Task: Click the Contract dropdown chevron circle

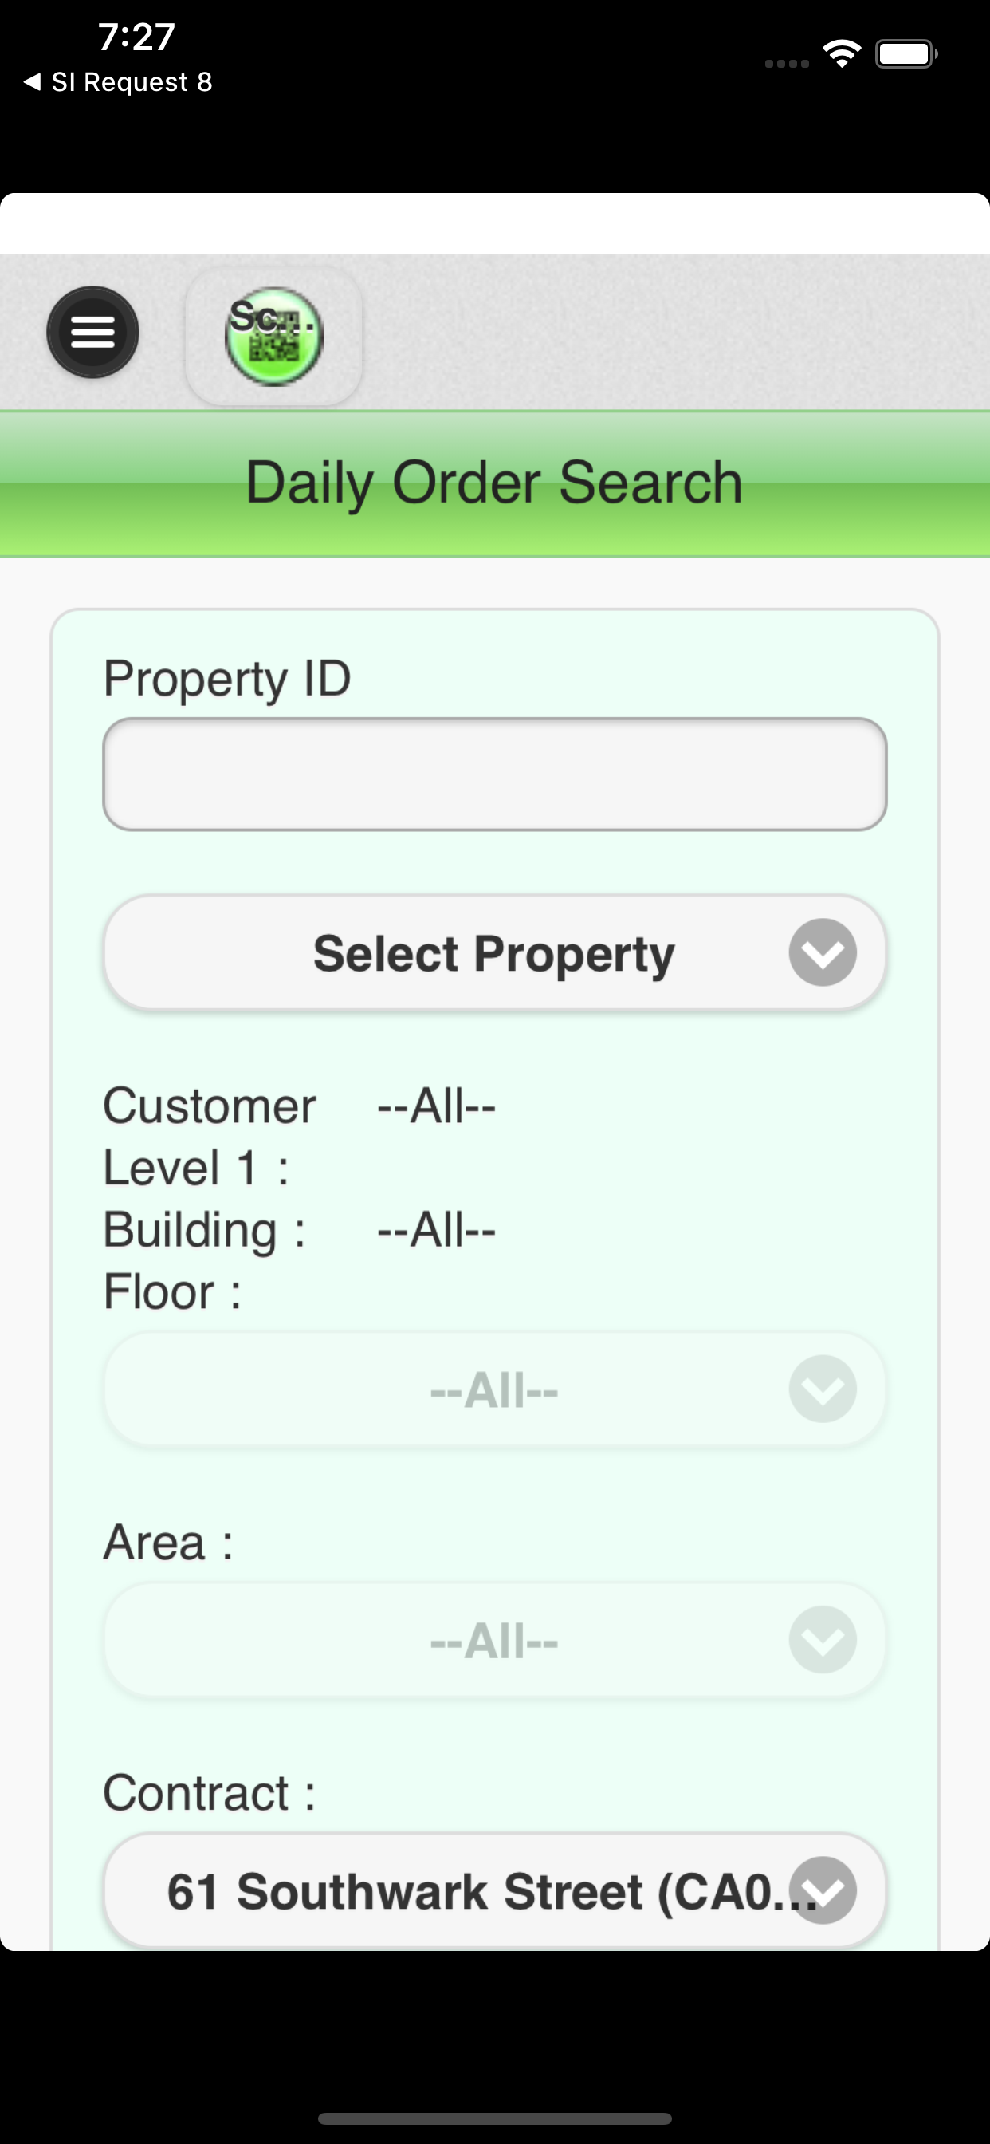Action: pyautogui.click(x=822, y=1890)
